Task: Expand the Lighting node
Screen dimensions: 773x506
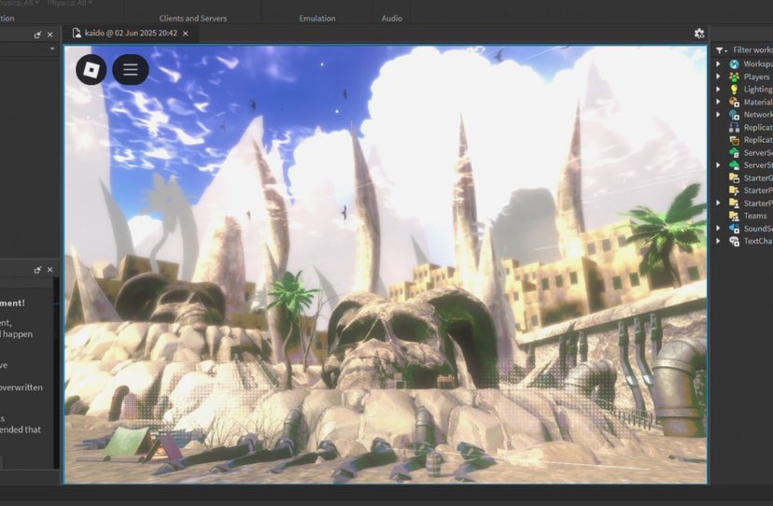Action: [x=718, y=90]
